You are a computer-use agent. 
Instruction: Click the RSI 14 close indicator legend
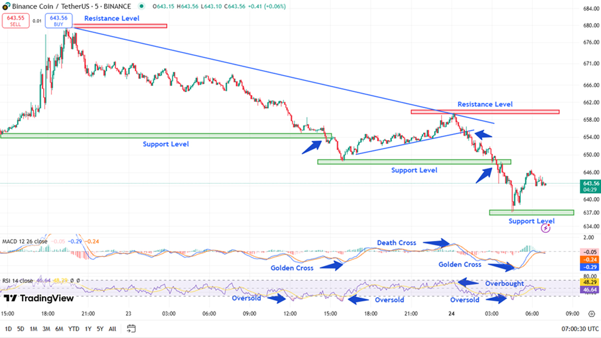click(x=18, y=281)
